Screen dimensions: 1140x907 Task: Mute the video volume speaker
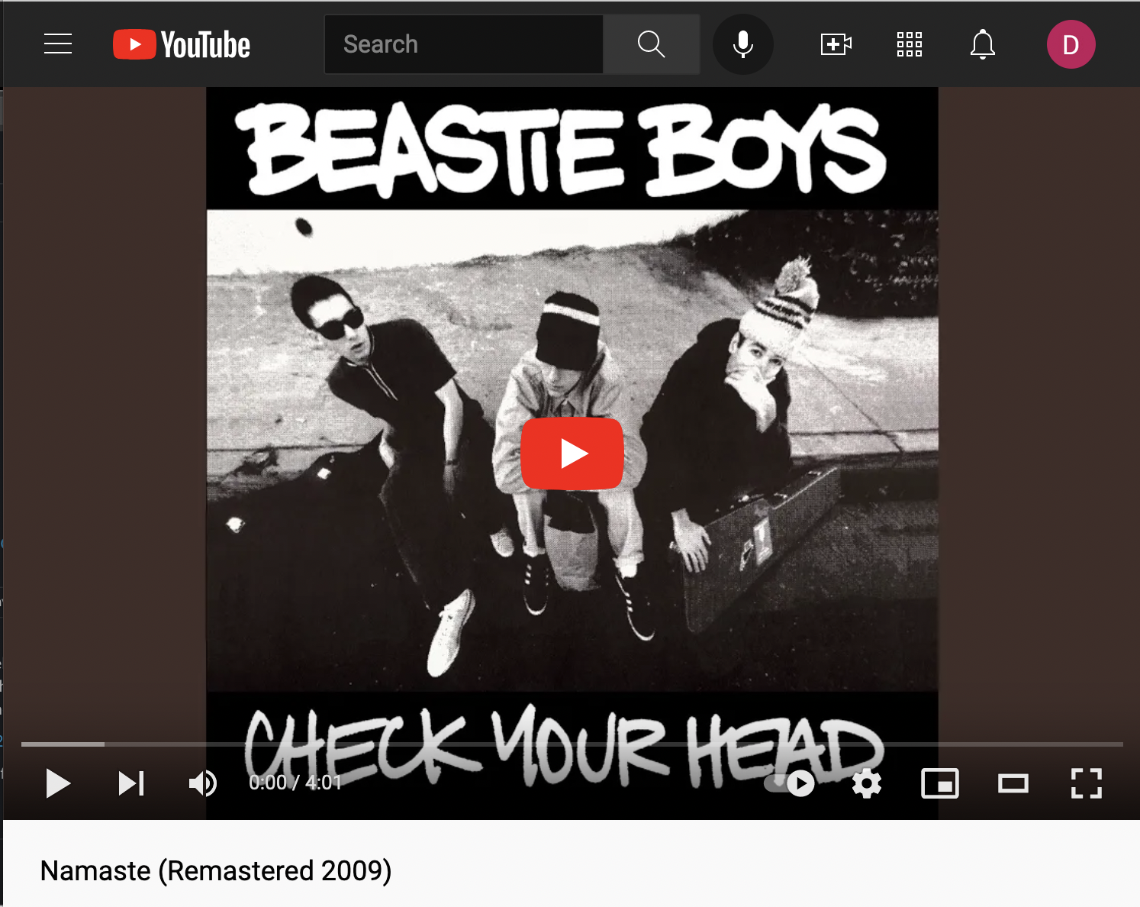point(203,783)
